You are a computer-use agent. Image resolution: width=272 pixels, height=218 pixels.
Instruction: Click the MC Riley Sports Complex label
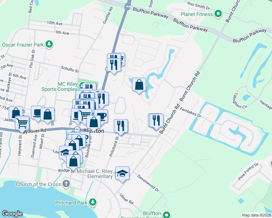(59, 86)
